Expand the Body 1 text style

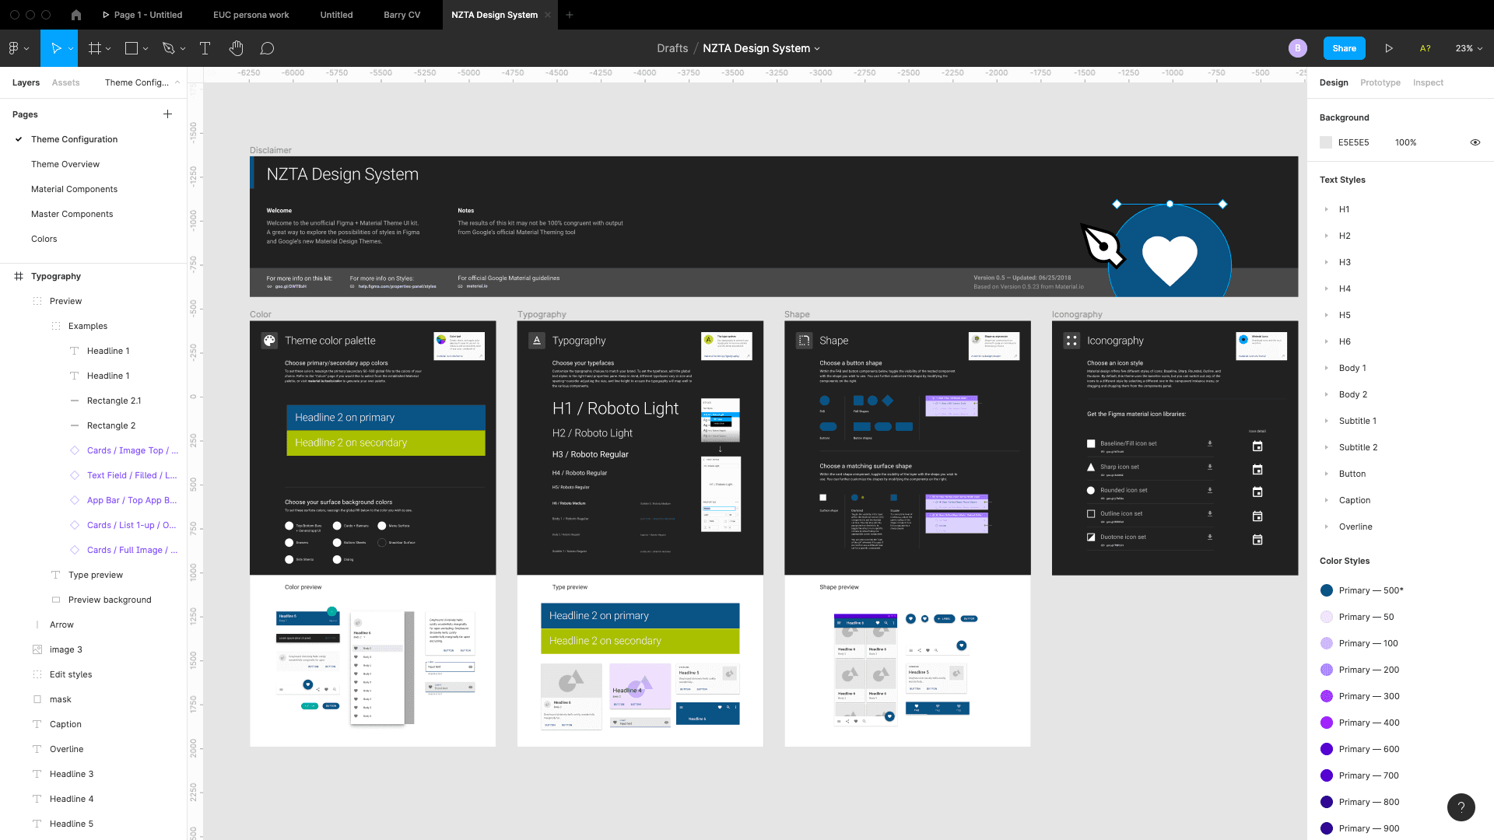point(1327,368)
